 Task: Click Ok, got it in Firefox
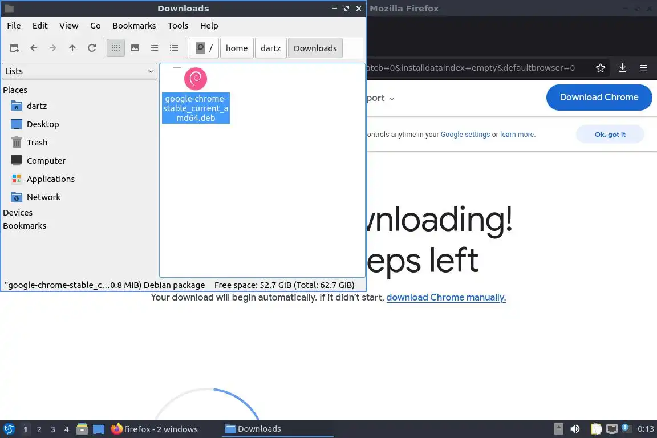(x=610, y=135)
